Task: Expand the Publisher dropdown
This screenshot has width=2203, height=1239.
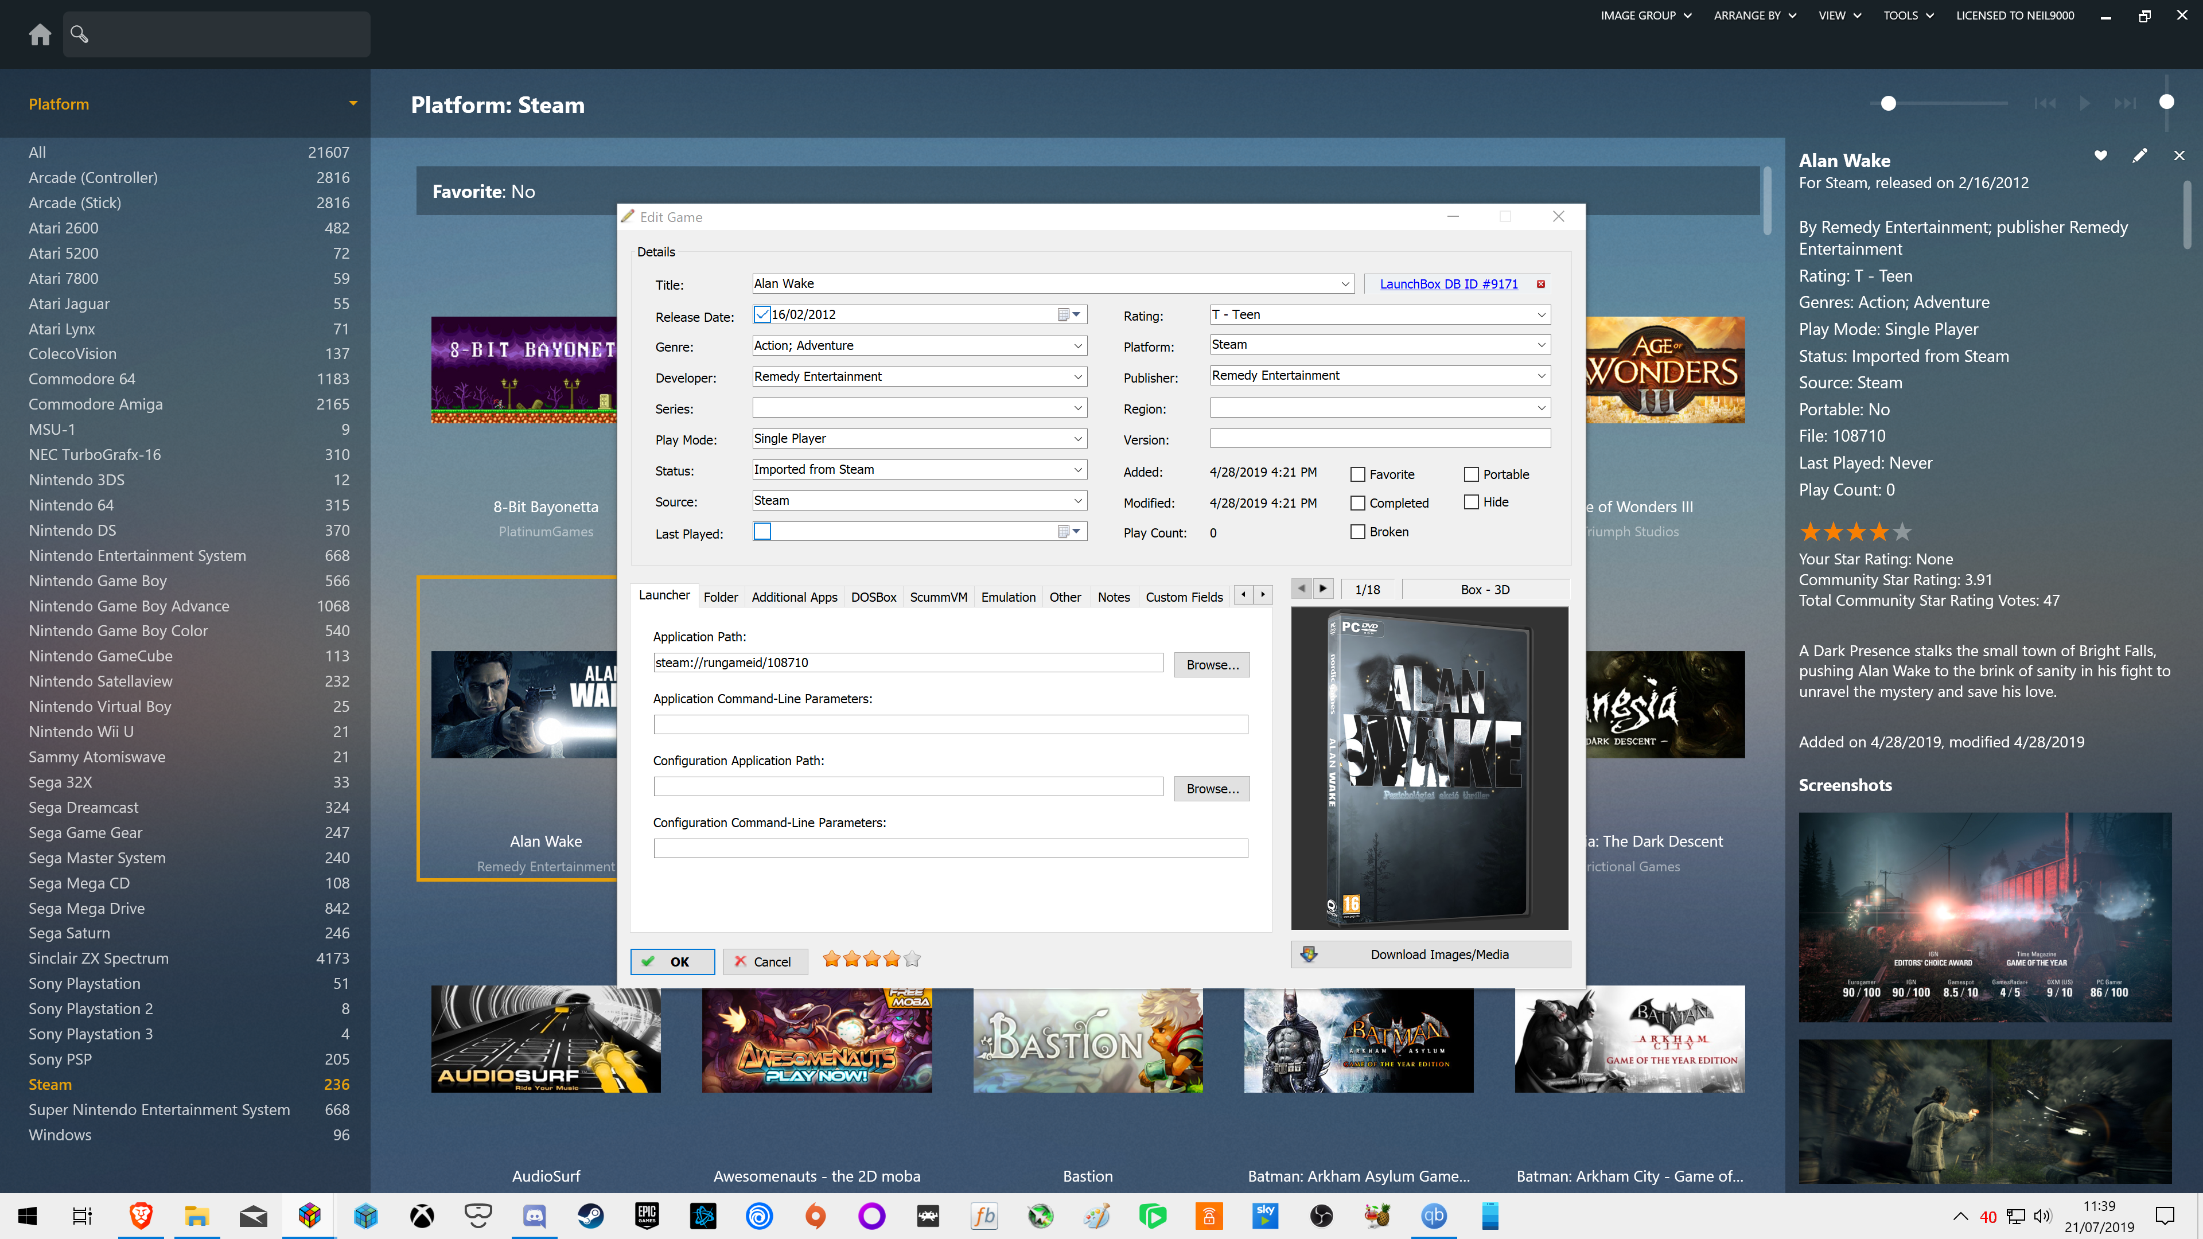Action: (1541, 375)
